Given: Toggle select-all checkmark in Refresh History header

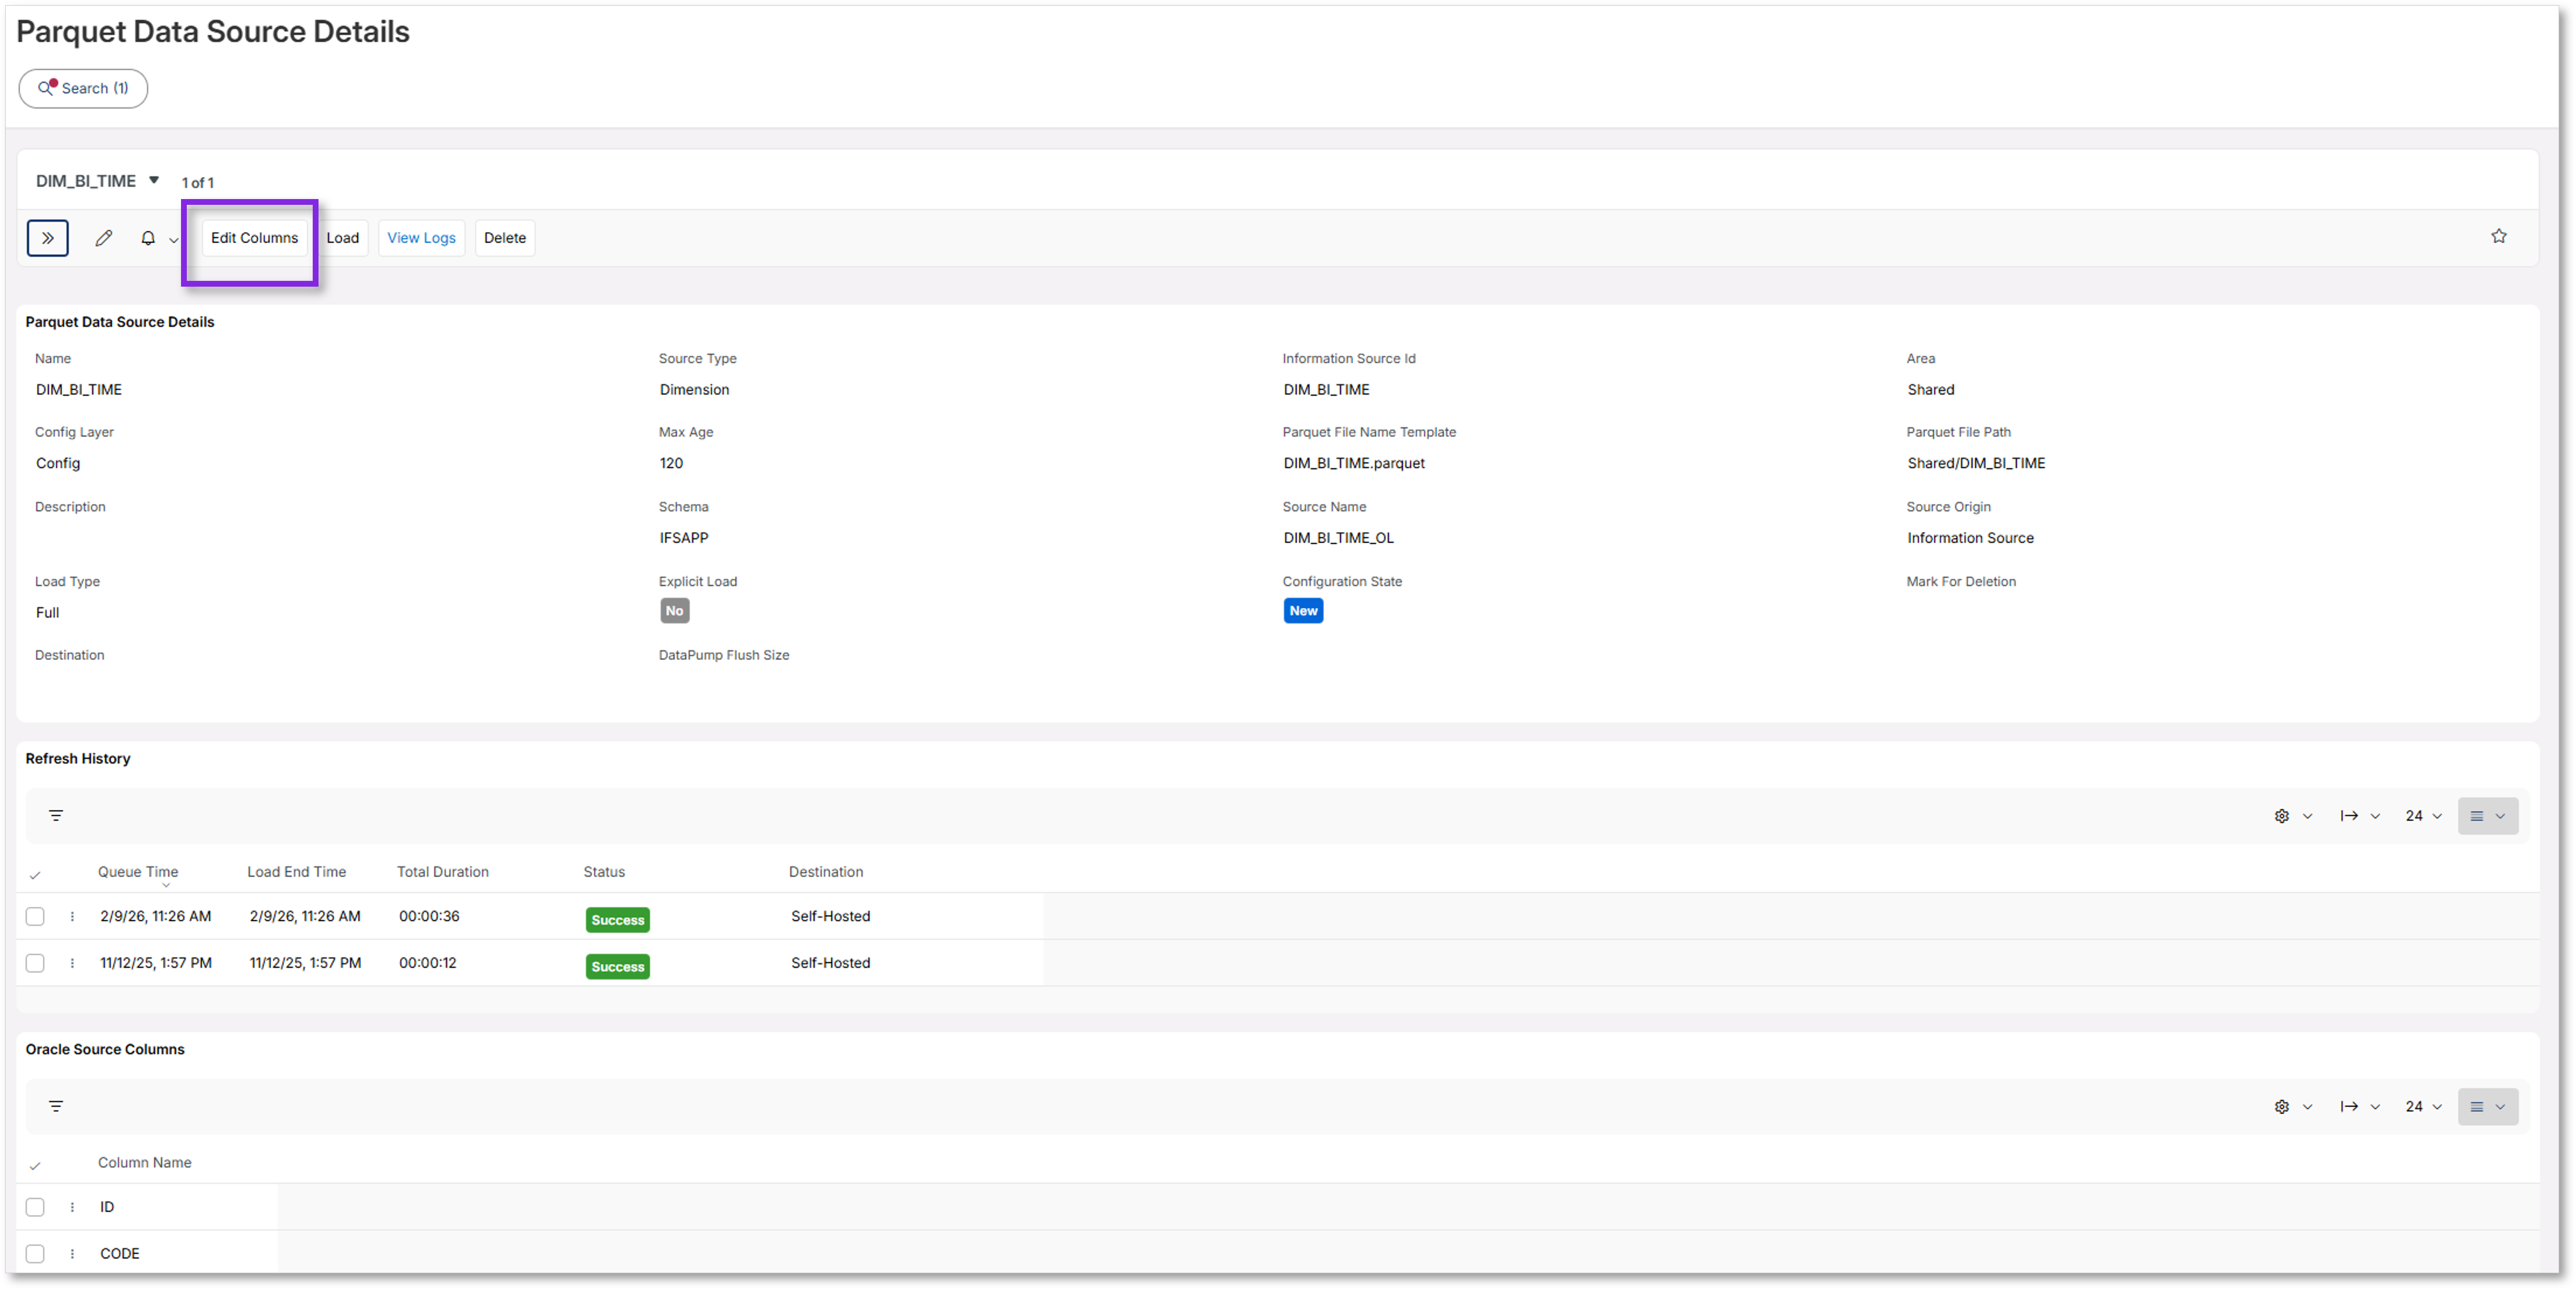Looking at the screenshot, I should click(35, 875).
